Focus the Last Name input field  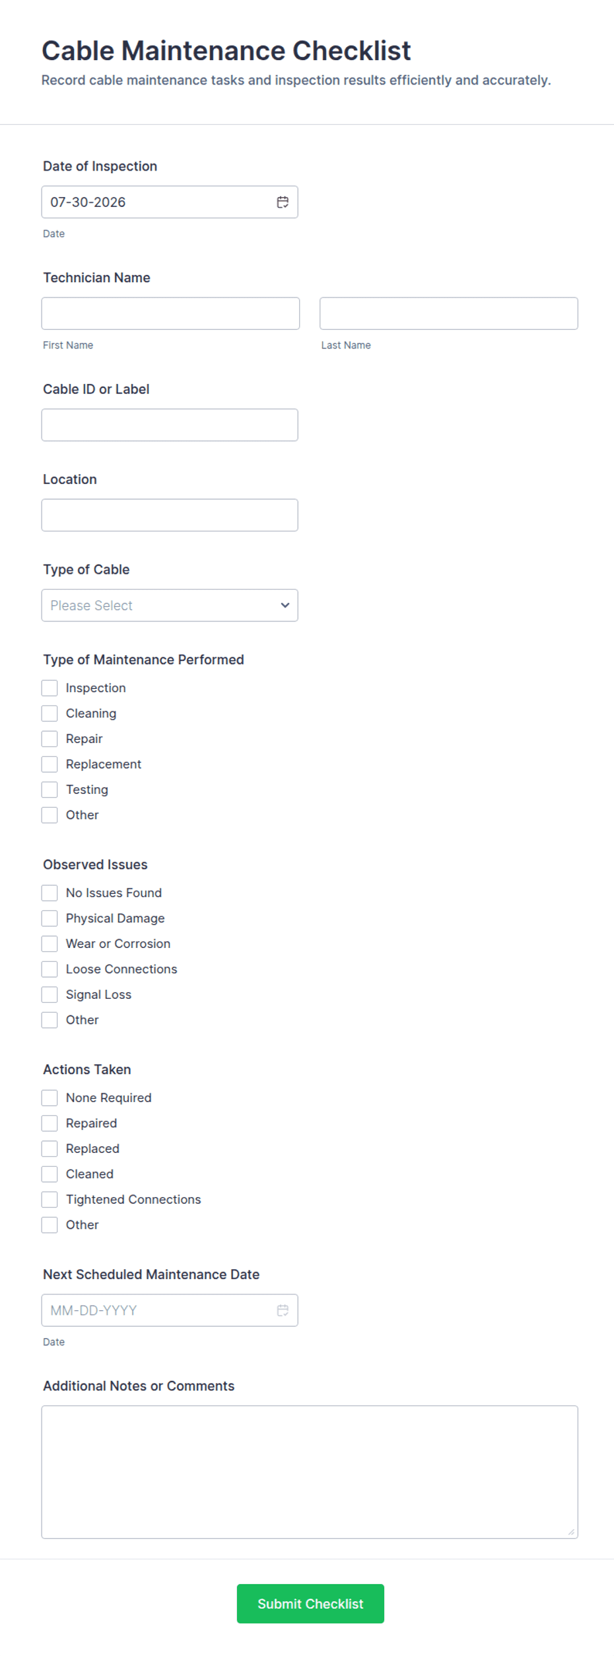449,313
